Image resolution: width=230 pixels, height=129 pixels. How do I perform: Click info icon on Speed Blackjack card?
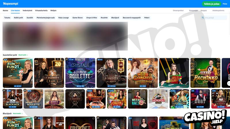click(187, 60)
